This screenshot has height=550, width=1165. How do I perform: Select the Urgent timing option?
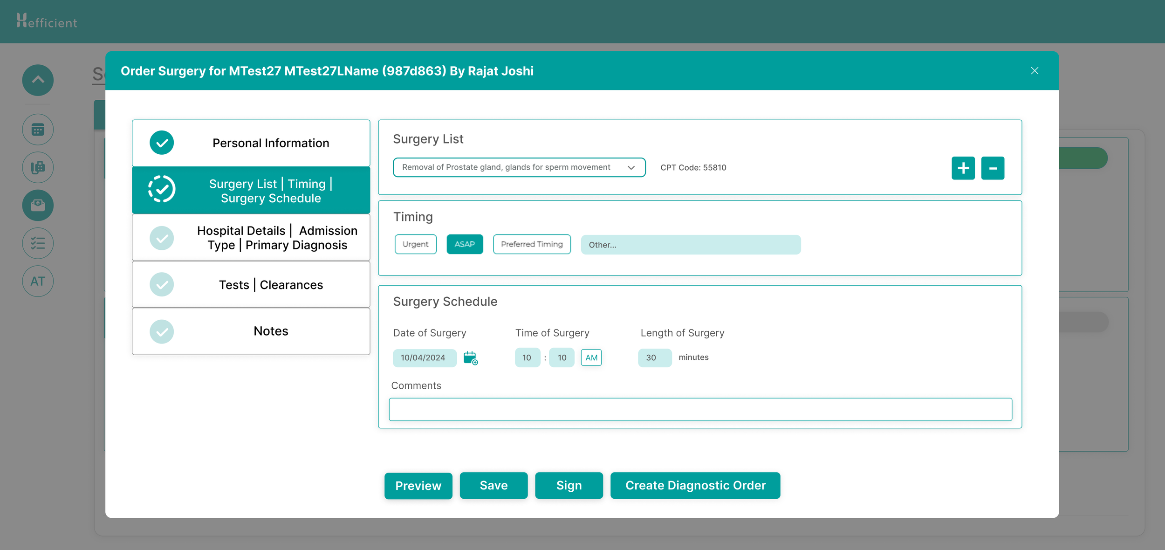pyautogui.click(x=415, y=244)
